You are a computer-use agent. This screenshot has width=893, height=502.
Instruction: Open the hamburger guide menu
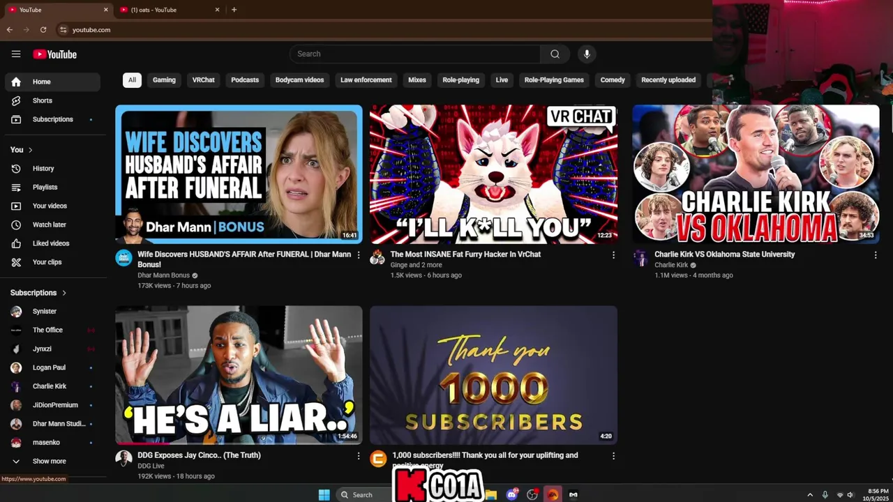(x=16, y=54)
